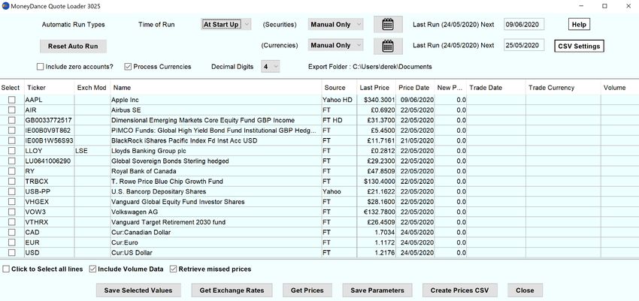Click the Currencies next run date field

(524, 46)
